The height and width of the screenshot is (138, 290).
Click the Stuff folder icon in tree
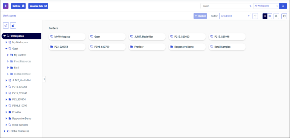tap(11, 68)
